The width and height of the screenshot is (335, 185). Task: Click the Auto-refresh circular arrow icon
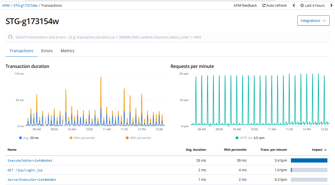pos(264,6)
